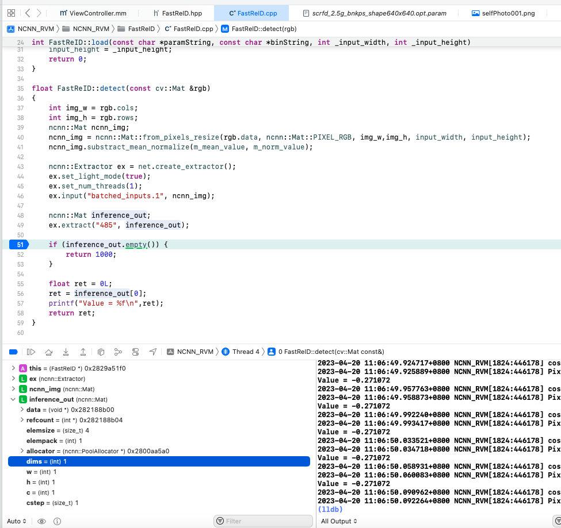
Task: Click line number 49 in gutter
Action: click(x=20, y=225)
